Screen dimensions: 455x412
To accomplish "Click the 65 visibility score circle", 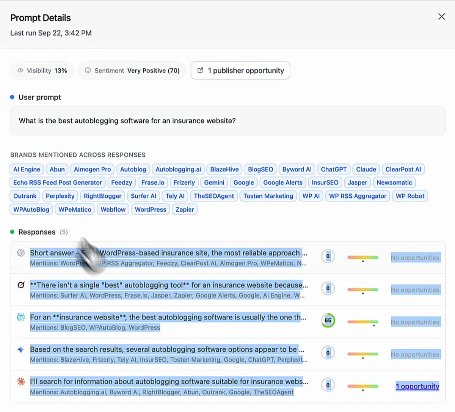I will pos(328,321).
